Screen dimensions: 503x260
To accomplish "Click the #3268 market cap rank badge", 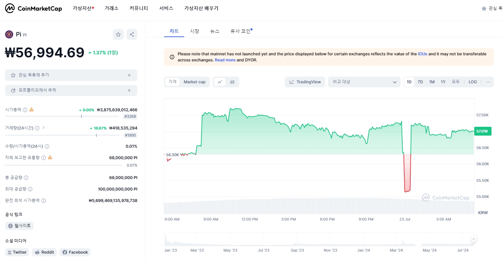I will tap(130, 116).
